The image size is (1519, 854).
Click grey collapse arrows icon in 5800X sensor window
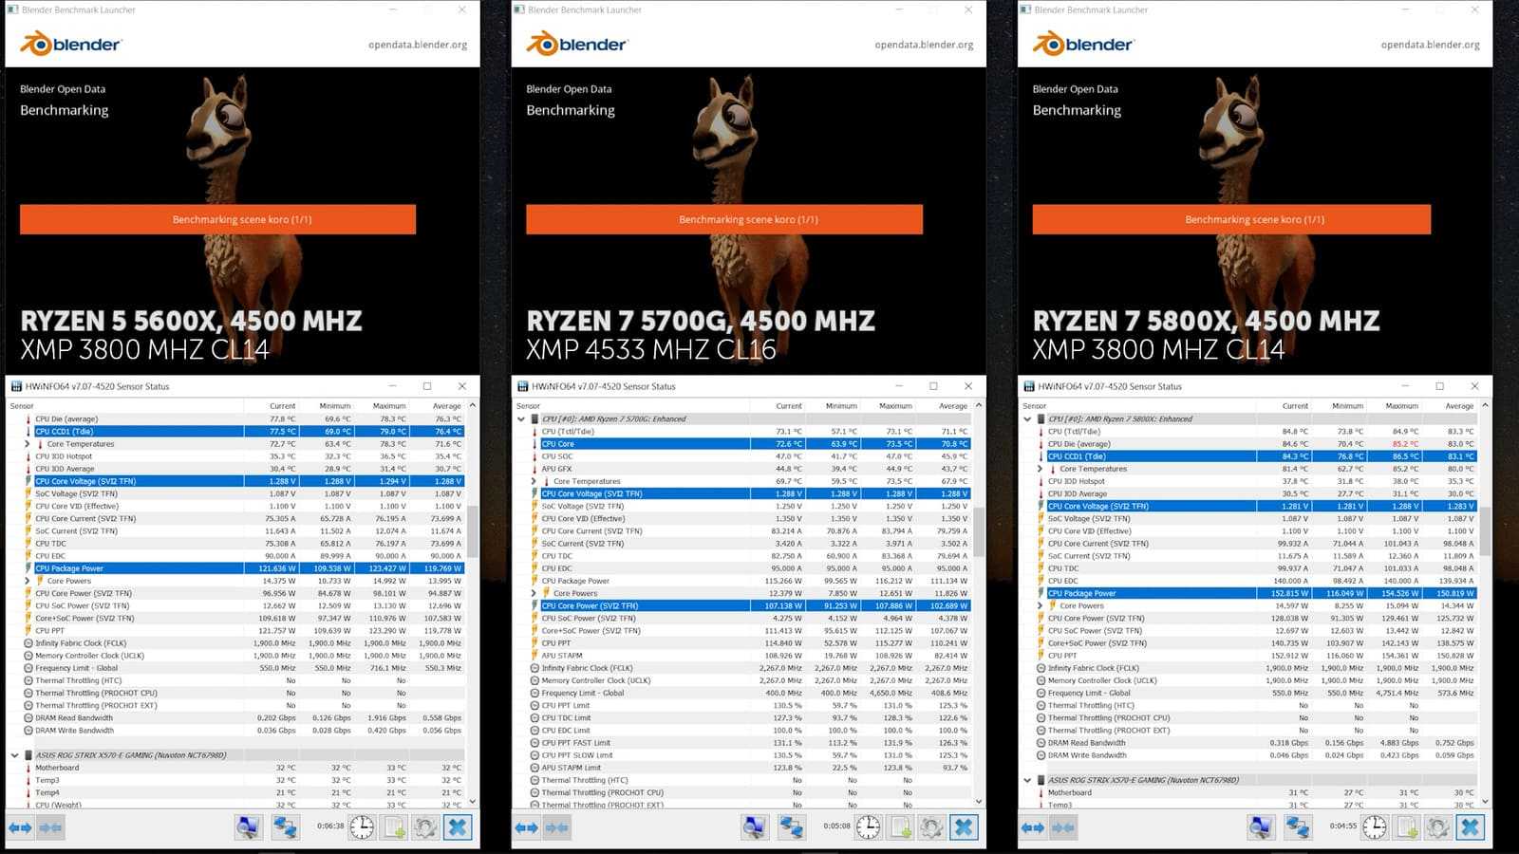(x=1063, y=827)
